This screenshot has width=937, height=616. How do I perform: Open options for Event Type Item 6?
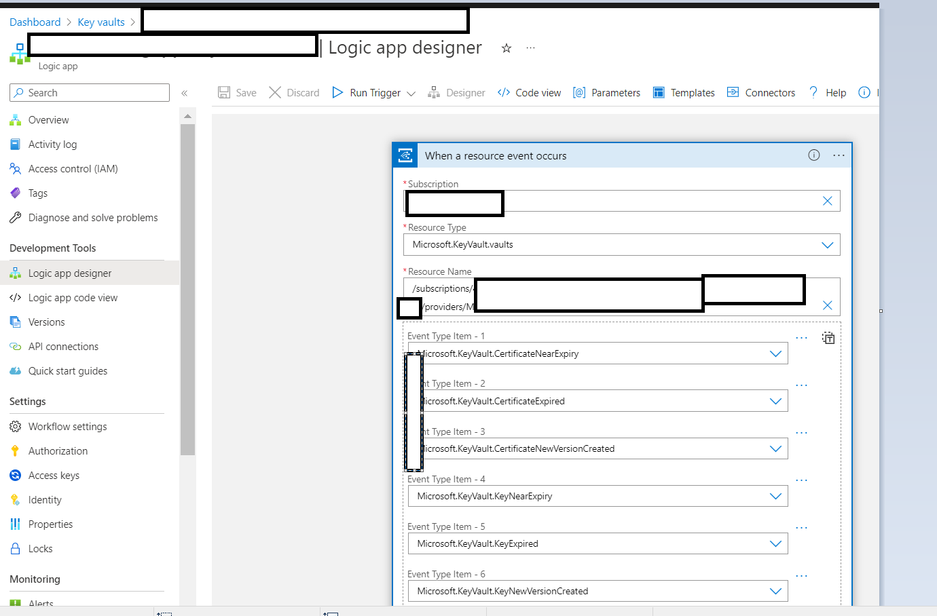click(x=802, y=576)
